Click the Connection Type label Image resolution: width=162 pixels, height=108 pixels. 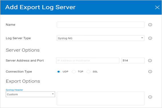click(x=19, y=72)
